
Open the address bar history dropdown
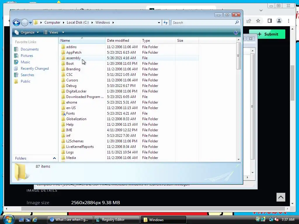click(159, 22)
